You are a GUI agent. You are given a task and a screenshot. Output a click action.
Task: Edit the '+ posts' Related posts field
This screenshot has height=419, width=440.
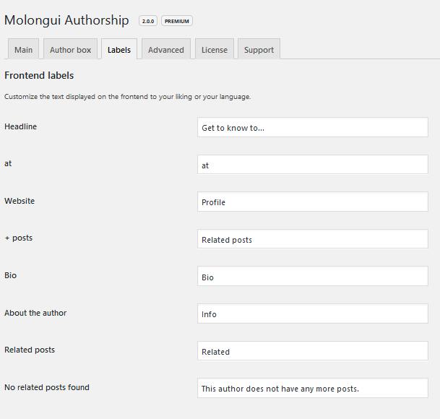[x=312, y=239]
